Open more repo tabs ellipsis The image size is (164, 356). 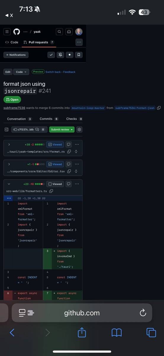pyautogui.click(x=79, y=42)
